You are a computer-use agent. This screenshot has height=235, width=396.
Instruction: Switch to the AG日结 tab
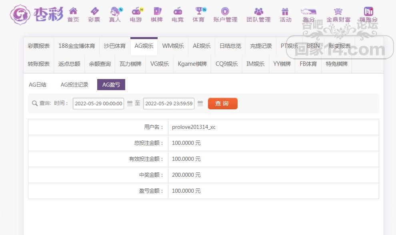click(x=38, y=85)
